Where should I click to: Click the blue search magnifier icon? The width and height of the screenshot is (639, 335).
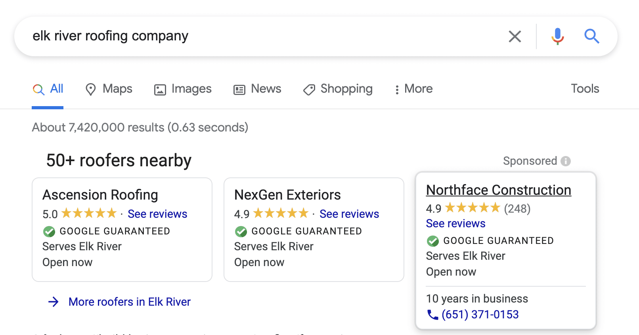591,36
